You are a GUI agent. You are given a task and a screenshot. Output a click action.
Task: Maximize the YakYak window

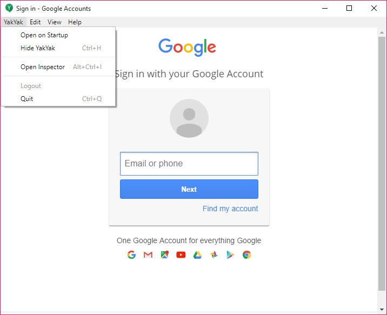pos(349,9)
